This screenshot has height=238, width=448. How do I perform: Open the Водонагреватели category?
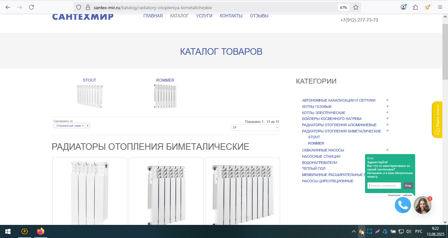tap(319, 163)
